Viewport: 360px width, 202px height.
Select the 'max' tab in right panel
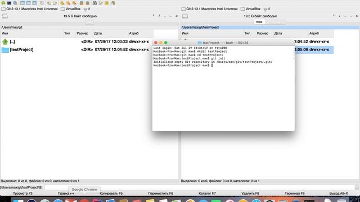(x=259, y=22)
